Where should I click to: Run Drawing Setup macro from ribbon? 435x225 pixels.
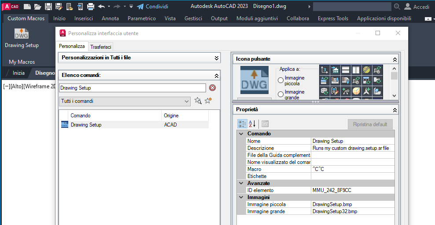click(22, 38)
